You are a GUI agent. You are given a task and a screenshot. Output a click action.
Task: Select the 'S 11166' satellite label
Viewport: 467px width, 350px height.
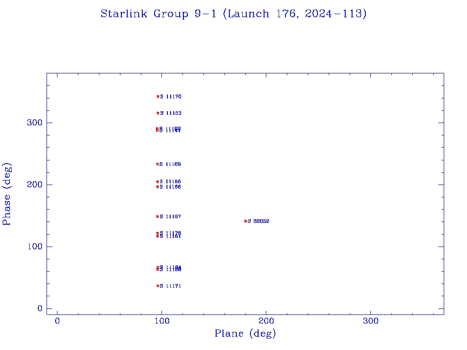171,187
